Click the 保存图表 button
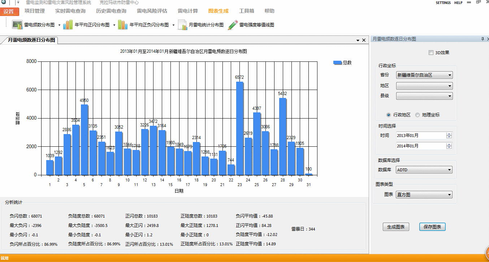This screenshot has height=262, width=489. point(432,227)
